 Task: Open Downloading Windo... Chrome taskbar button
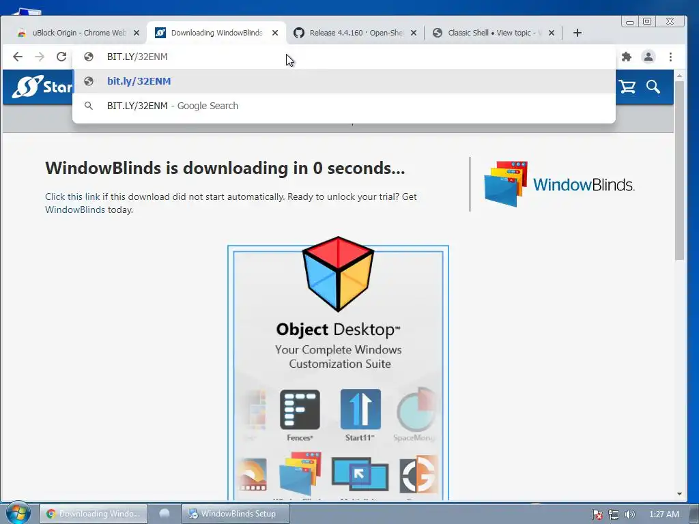pyautogui.click(x=94, y=513)
